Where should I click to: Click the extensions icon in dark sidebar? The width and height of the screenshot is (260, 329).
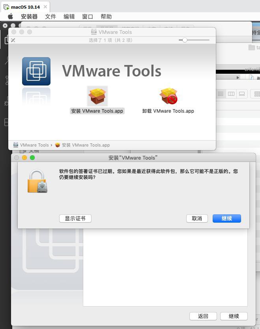click(7, 122)
